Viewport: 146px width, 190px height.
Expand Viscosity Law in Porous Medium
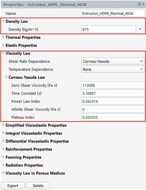pos(3,173)
